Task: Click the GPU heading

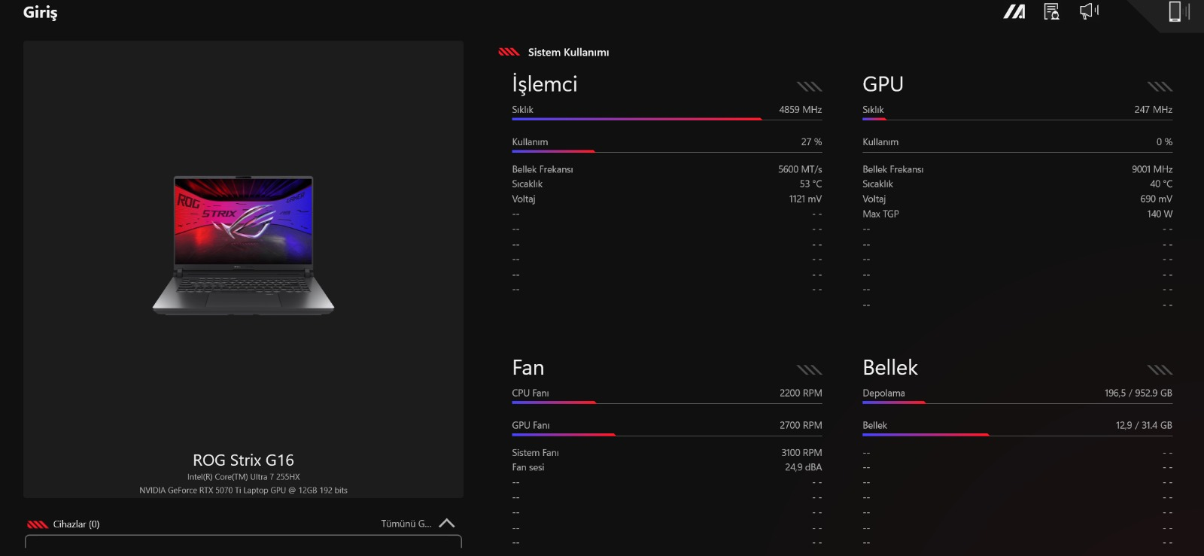Action: coord(883,84)
